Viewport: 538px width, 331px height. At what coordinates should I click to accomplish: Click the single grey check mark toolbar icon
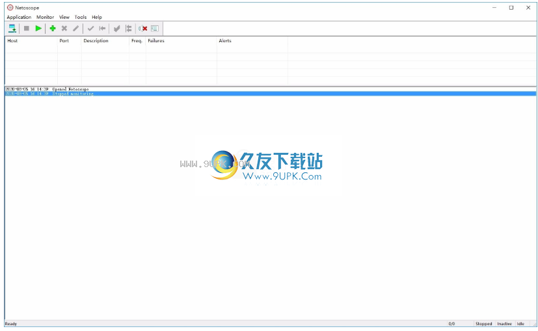pos(90,29)
